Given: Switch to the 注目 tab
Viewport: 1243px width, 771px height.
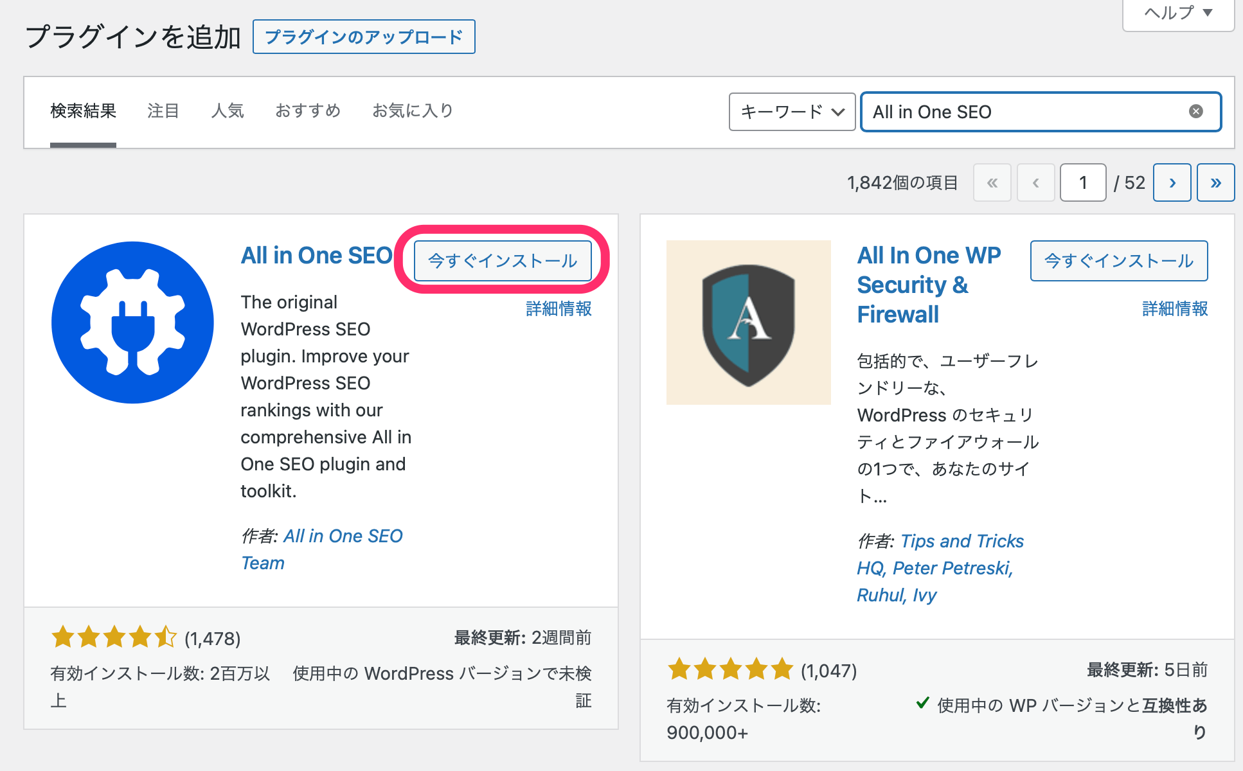Looking at the screenshot, I should click(x=163, y=111).
